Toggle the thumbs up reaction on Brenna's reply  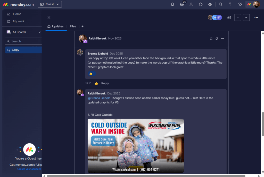pyautogui.click(x=92, y=74)
